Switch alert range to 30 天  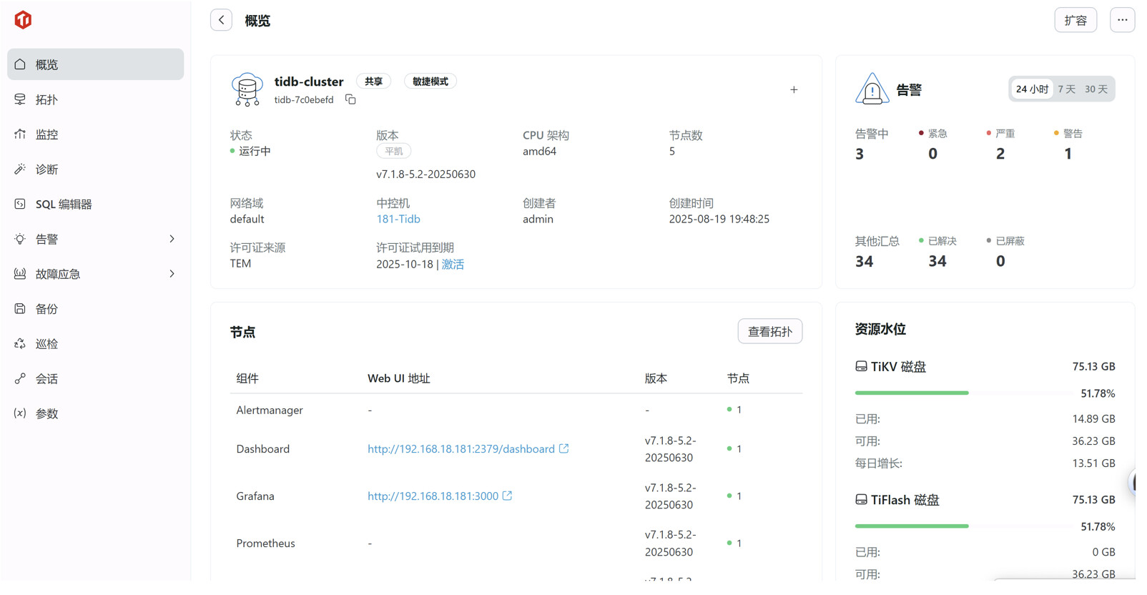click(1096, 89)
